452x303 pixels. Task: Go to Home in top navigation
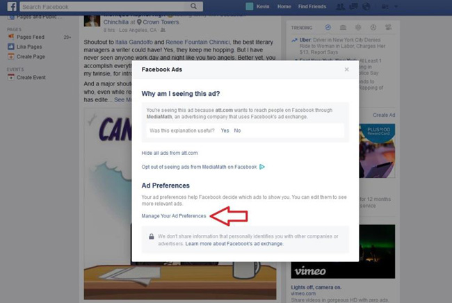[284, 6]
